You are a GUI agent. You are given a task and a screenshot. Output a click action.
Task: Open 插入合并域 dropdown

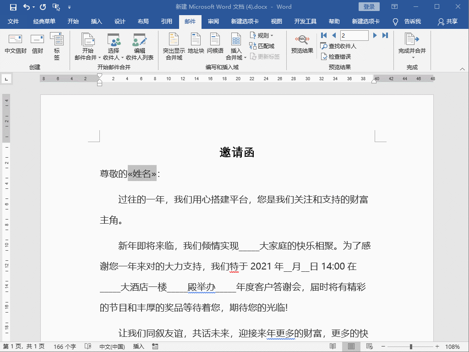[x=236, y=46]
